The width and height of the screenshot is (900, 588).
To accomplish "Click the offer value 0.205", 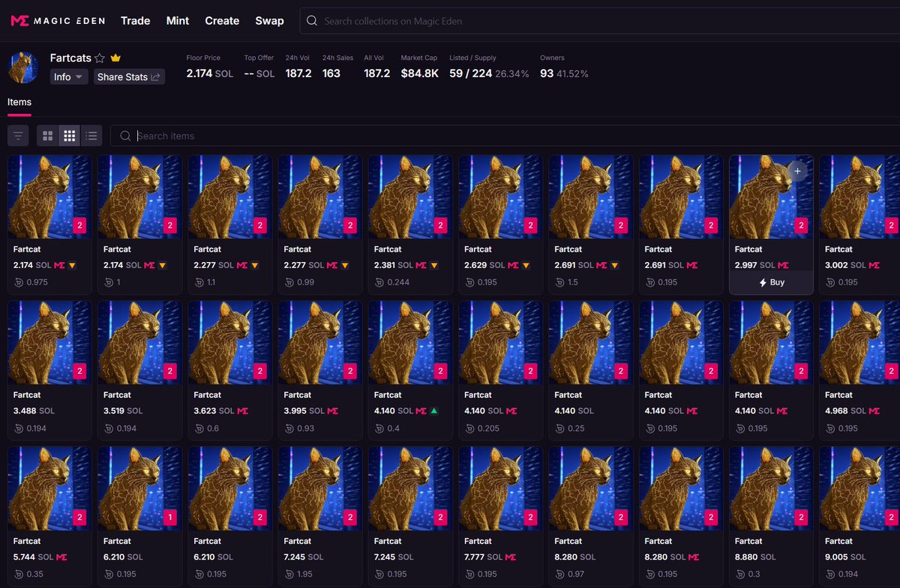I will coord(487,428).
